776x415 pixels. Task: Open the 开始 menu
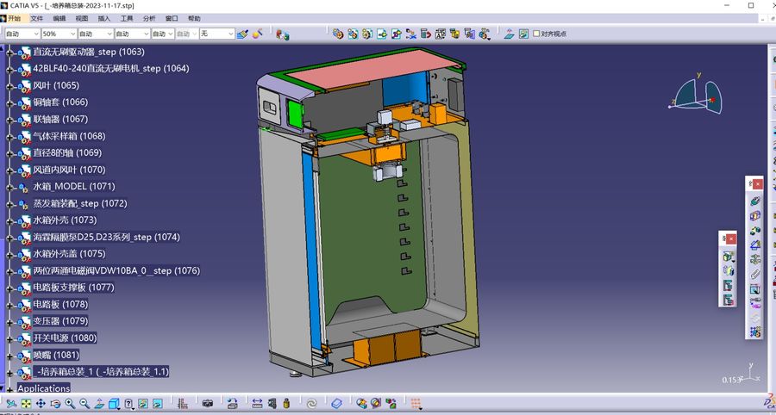coord(15,18)
